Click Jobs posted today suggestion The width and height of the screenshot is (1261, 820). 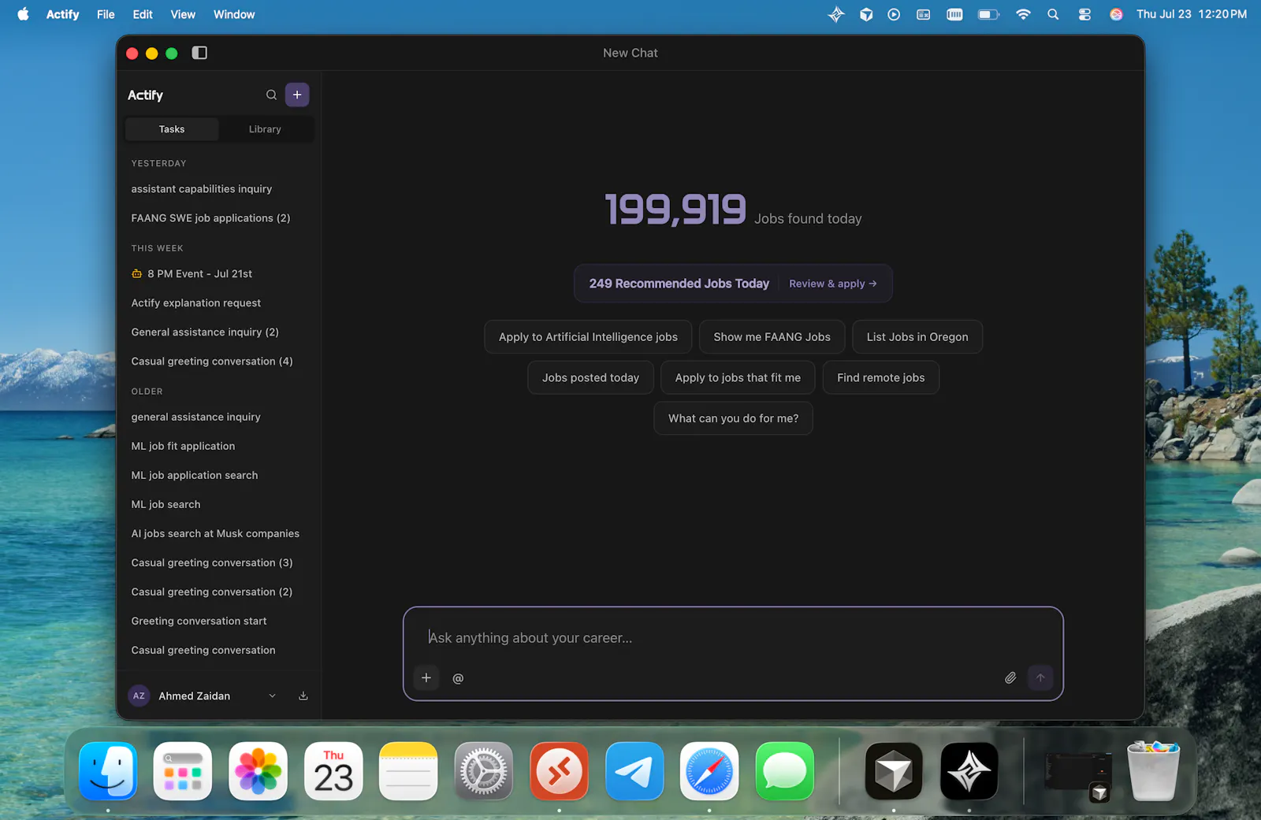(x=590, y=377)
